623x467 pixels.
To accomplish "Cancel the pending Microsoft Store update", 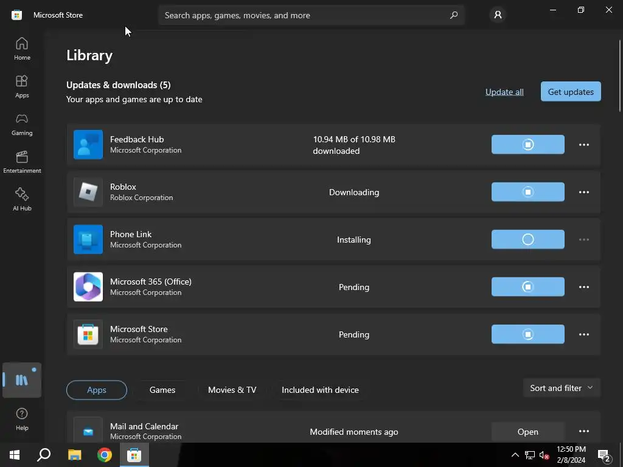I will [x=527, y=334].
